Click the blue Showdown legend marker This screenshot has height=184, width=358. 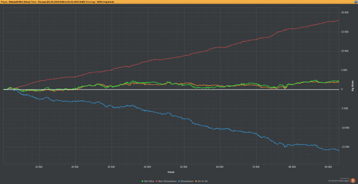pyautogui.click(x=179, y=181)
